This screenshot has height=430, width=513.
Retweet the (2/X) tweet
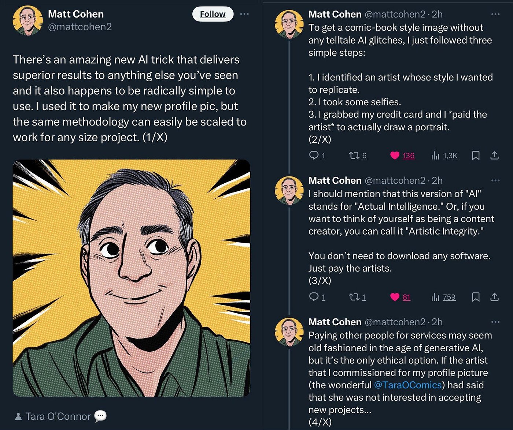click(x=354, y=156)
